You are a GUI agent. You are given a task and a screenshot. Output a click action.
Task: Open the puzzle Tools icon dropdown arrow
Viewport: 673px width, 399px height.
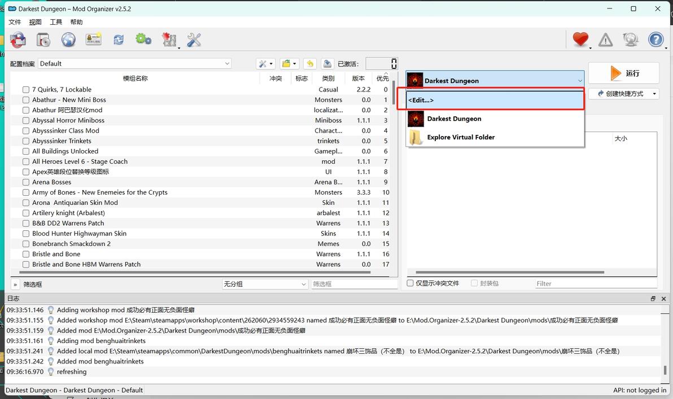tap(178, 47)
